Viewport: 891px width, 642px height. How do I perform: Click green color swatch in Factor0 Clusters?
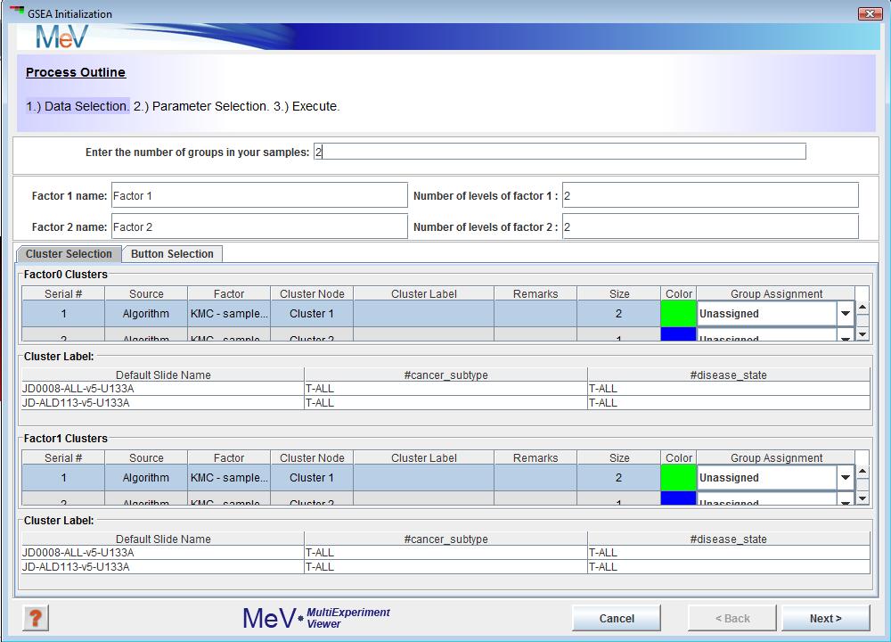(x=678, y=314)
